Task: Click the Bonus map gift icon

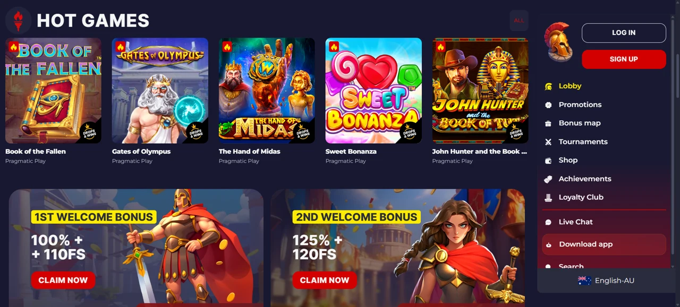Action: [x=548, y=124]
